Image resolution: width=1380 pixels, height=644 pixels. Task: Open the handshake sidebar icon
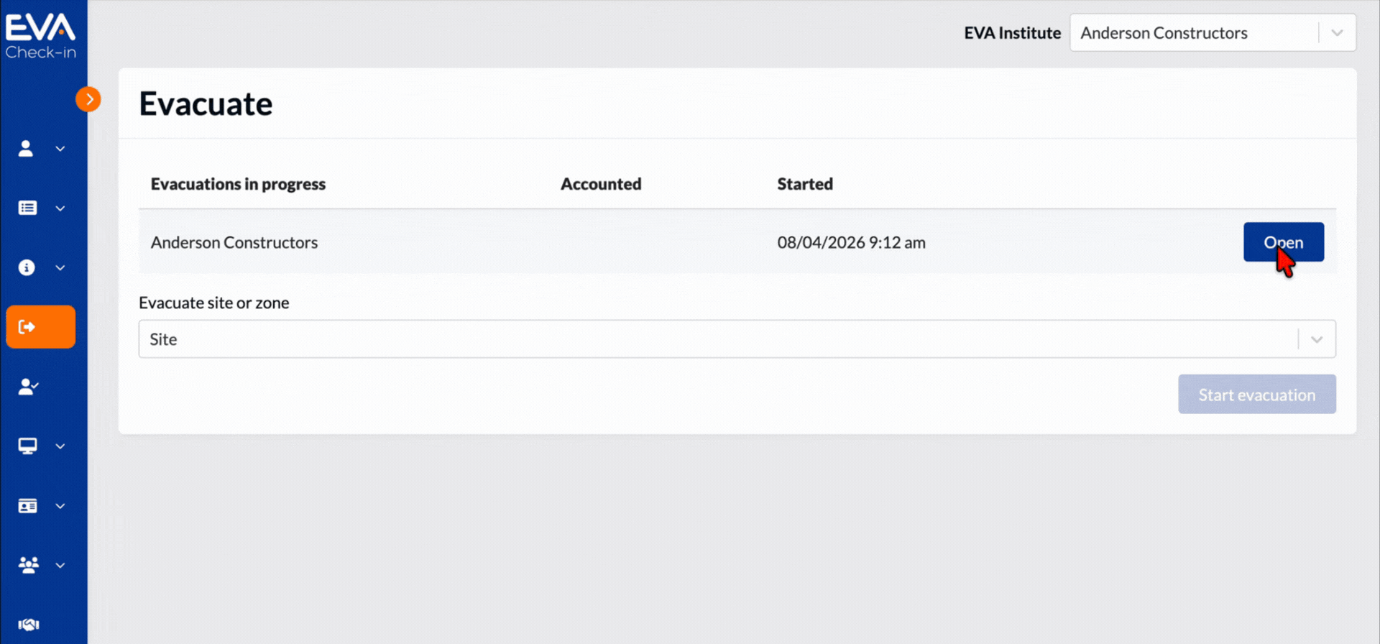[x=29, y=625]
